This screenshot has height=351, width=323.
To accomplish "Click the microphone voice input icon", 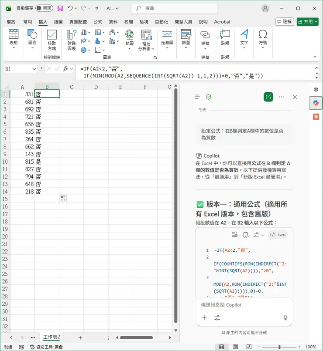I will coord(285,317).
